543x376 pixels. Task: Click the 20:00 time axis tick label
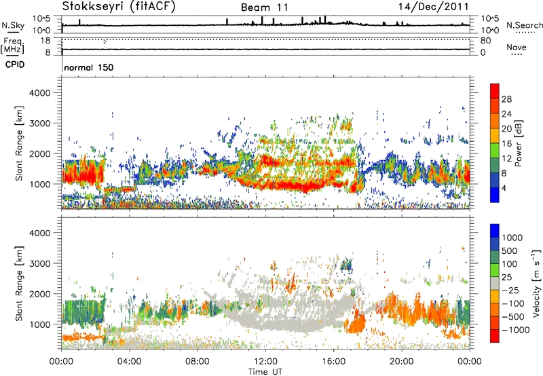[x=402, y=362]
